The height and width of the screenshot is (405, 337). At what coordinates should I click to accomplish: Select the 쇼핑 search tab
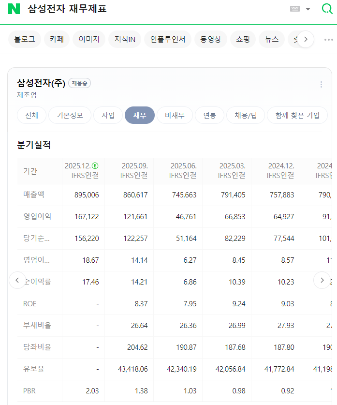243,39
